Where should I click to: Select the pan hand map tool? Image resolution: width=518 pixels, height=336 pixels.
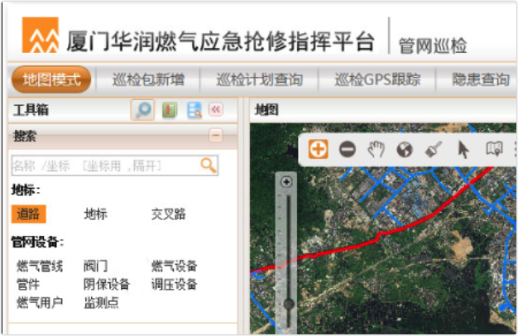[x=376, y=149]
